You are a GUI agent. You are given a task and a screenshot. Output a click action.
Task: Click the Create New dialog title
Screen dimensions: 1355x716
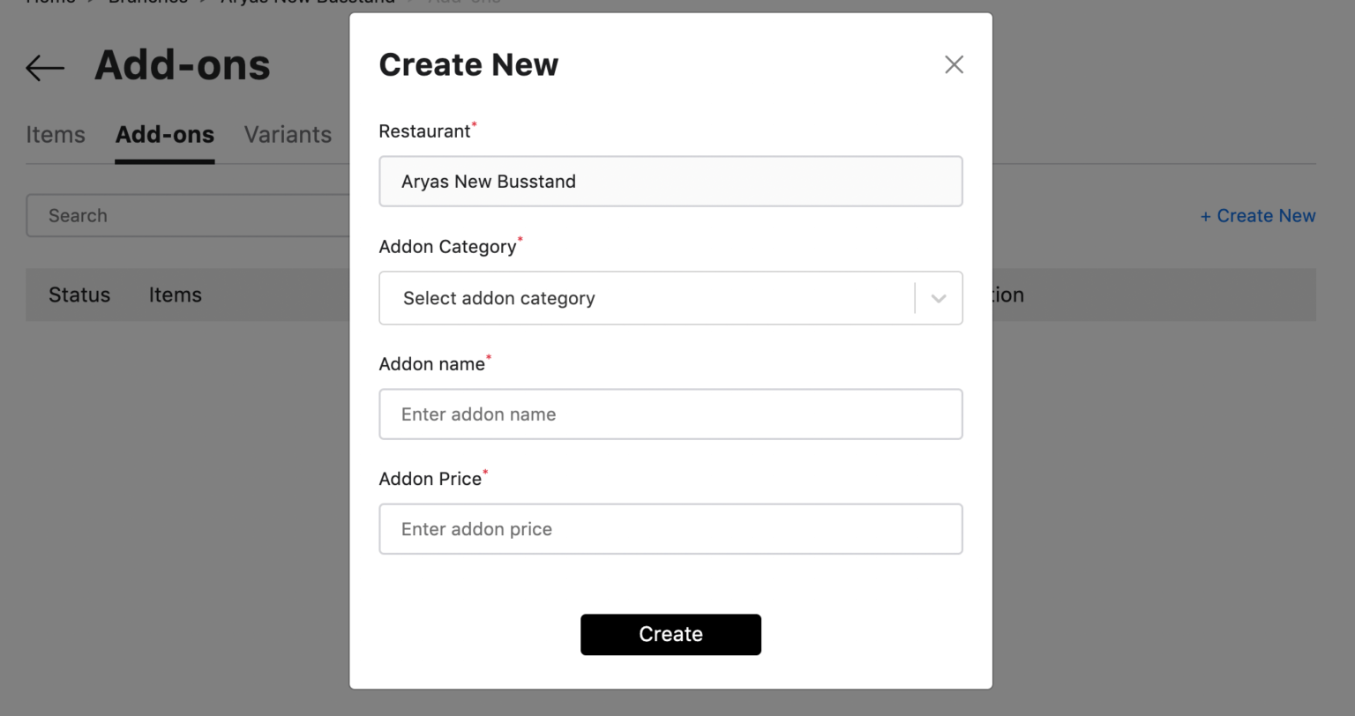pyautogui.click(x=468, y=64)
